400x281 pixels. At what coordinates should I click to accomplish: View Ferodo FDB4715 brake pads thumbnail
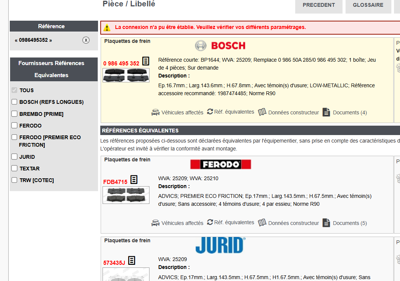(126, 195)
